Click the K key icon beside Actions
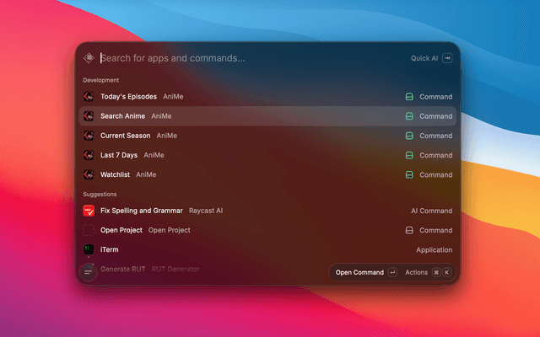Viewport: 540px width, 337px height. pyautogui.click(x=446, y=272)
